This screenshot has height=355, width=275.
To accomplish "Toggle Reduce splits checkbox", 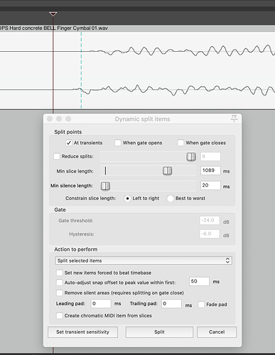I will point(57,156).
